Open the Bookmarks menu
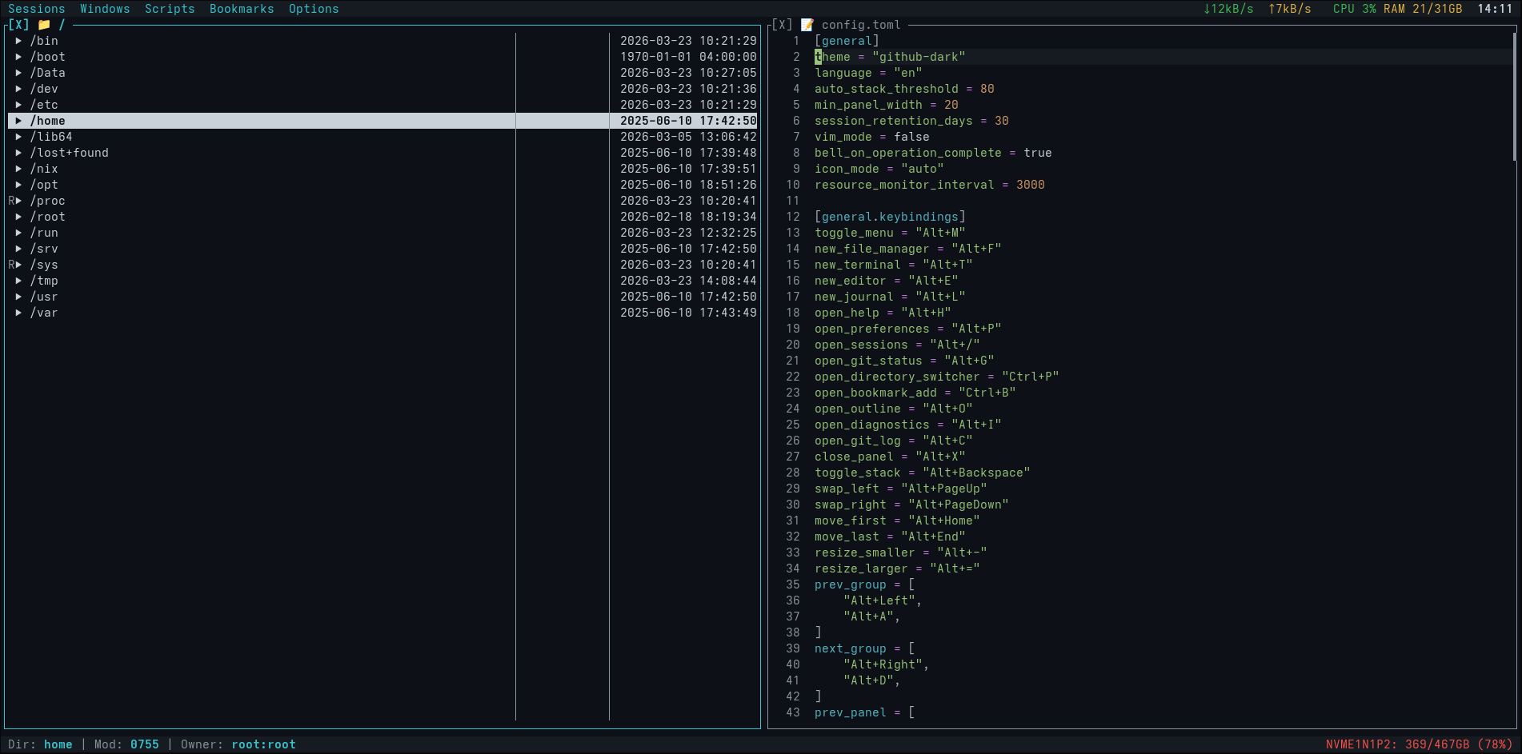 tap(242, 9)
